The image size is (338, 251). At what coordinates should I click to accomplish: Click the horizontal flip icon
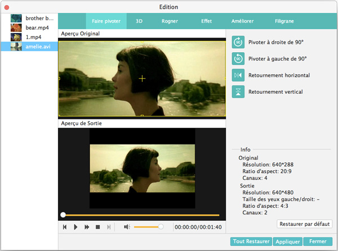pos(238,75)
